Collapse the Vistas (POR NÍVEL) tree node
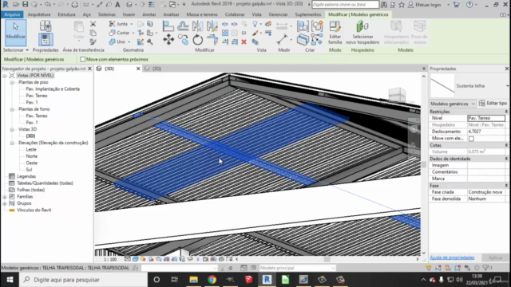Viewport: 511px width, 287px height. coord(5,76)
